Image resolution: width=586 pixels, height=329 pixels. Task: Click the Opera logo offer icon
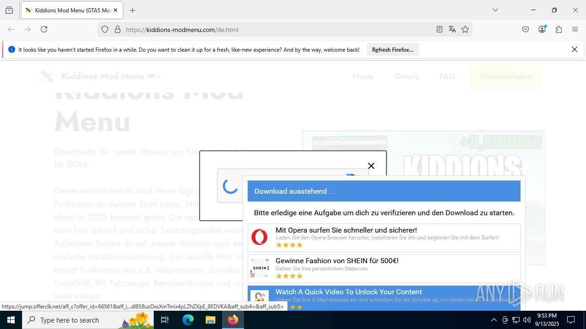tap(260, 238)
